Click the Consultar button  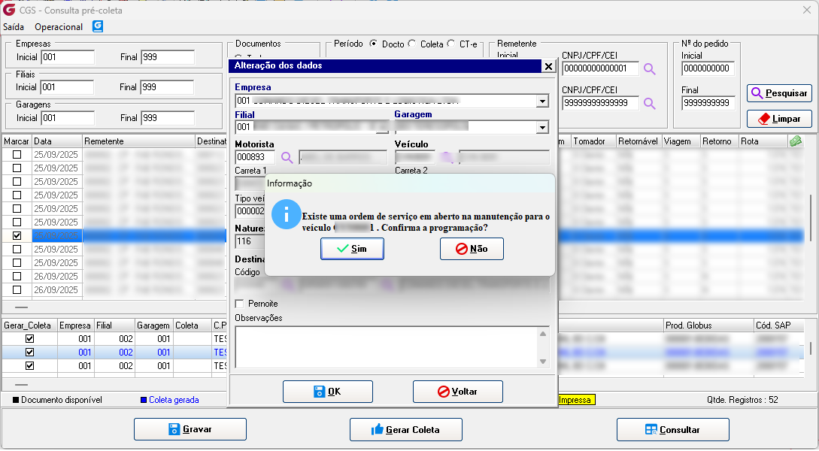point(673,430)
